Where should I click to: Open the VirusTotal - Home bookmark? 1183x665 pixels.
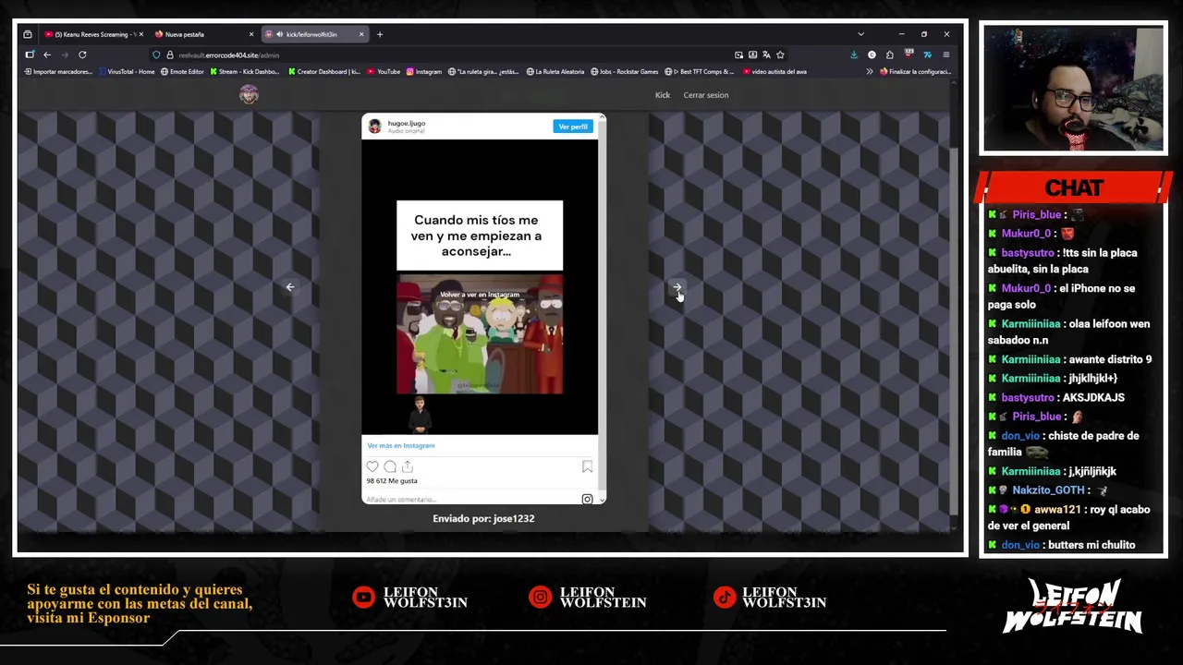click(x=127, y=71)
